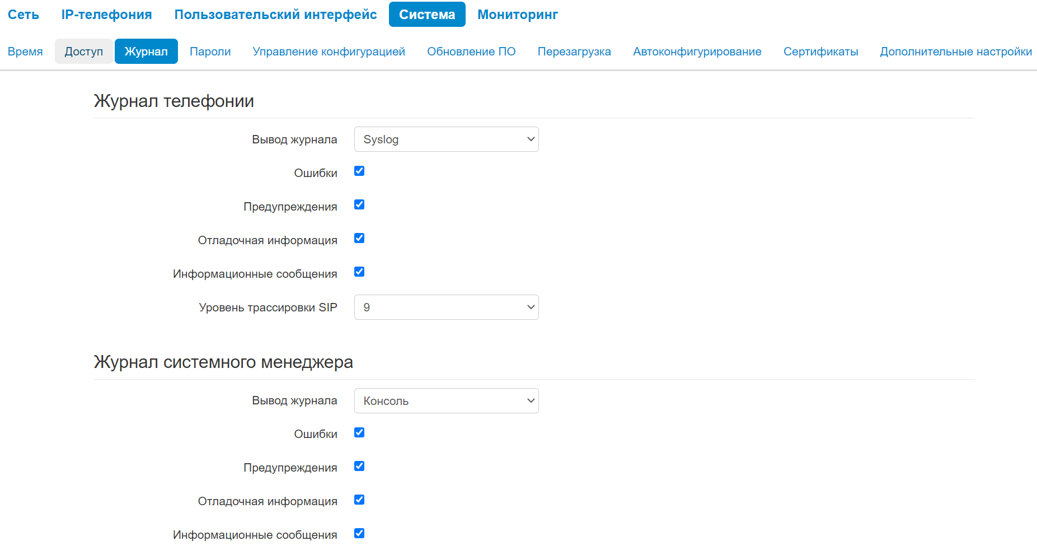Expand the Уровень трассировки SIP dropdown
The image size is (1037, 550).
(x=447, y=307)
